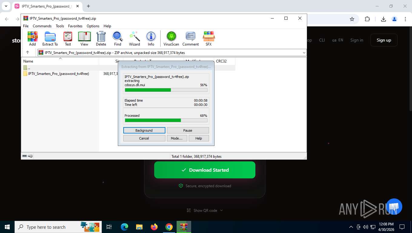
Task: Show archive Info
Action: (x=151, y=39)
